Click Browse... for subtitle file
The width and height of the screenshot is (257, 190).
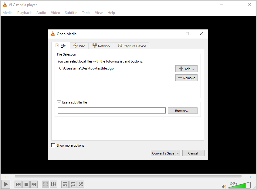point(182,111)
